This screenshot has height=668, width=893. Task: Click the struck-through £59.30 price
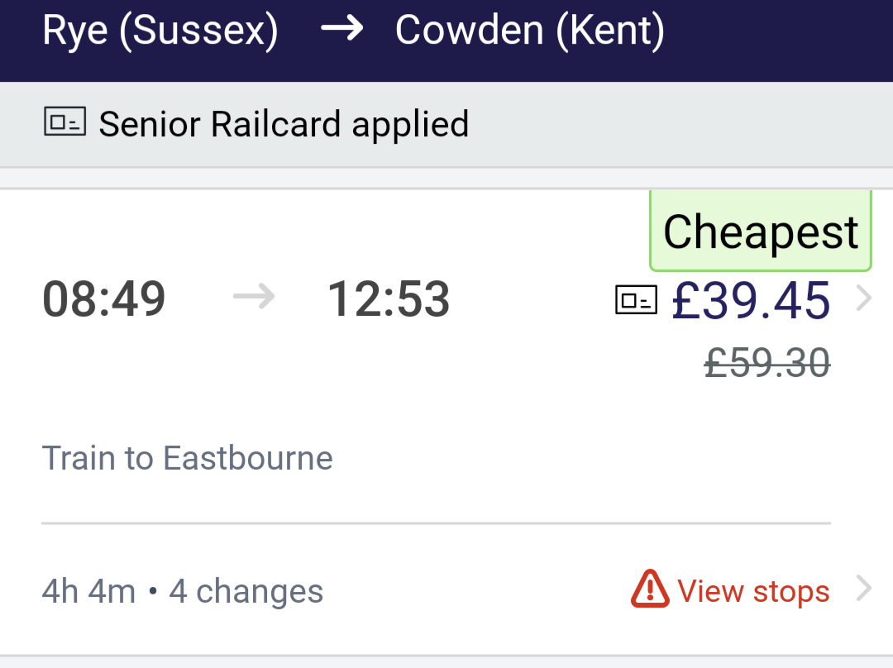767,363
